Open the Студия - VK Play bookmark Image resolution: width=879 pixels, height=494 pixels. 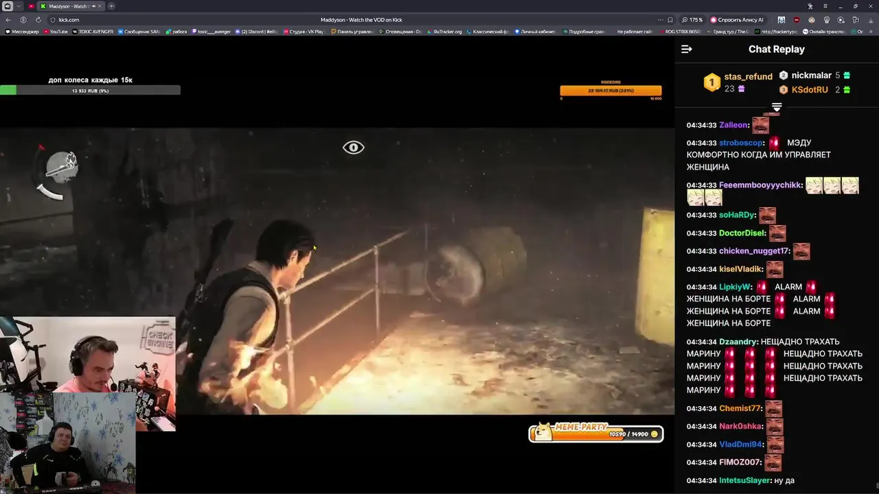(303, 32)
